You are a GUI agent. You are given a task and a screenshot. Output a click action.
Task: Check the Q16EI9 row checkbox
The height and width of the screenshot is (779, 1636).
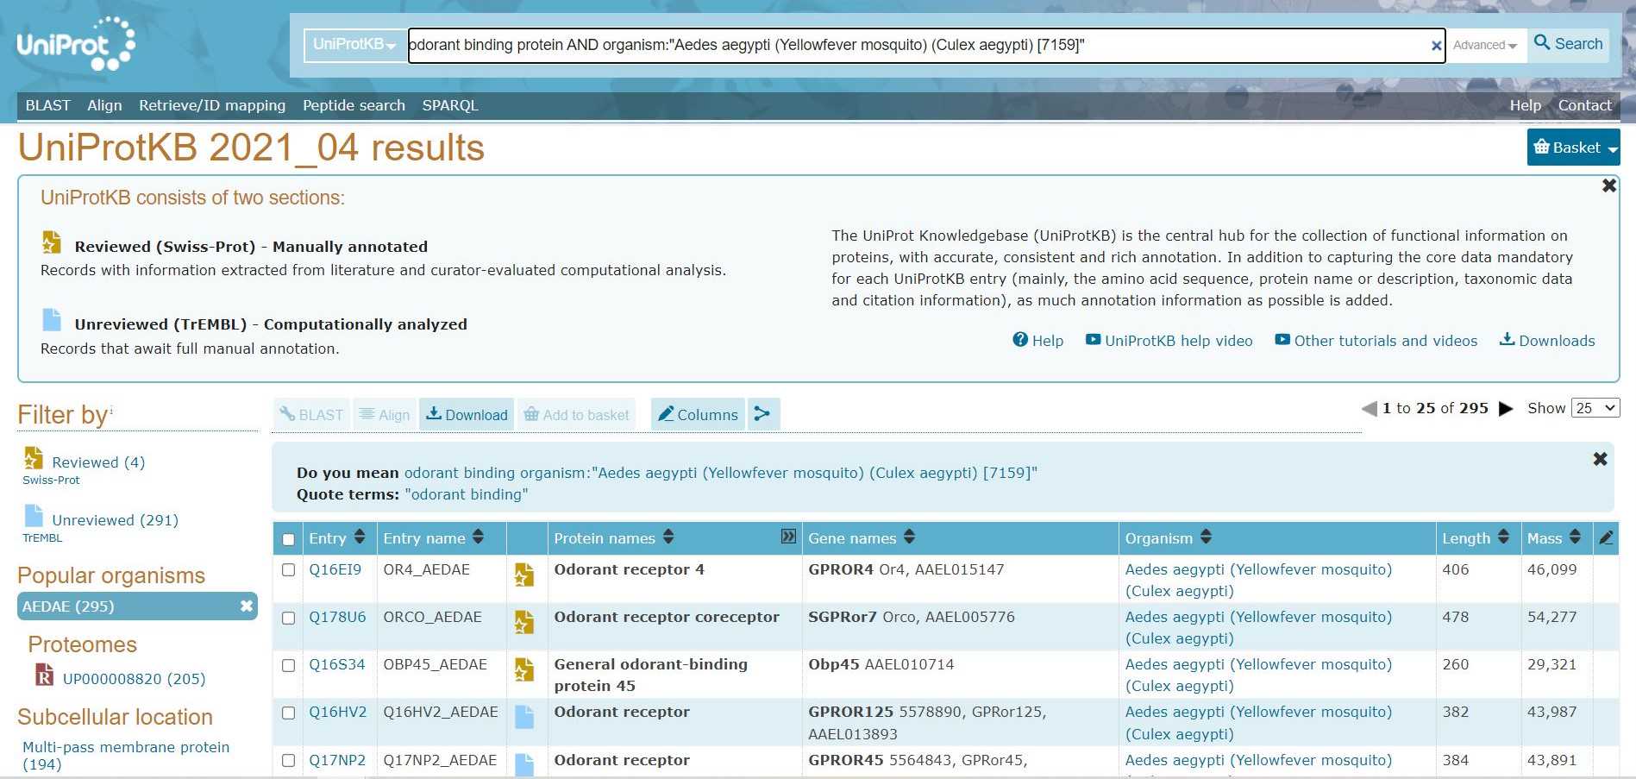(288, 570)
